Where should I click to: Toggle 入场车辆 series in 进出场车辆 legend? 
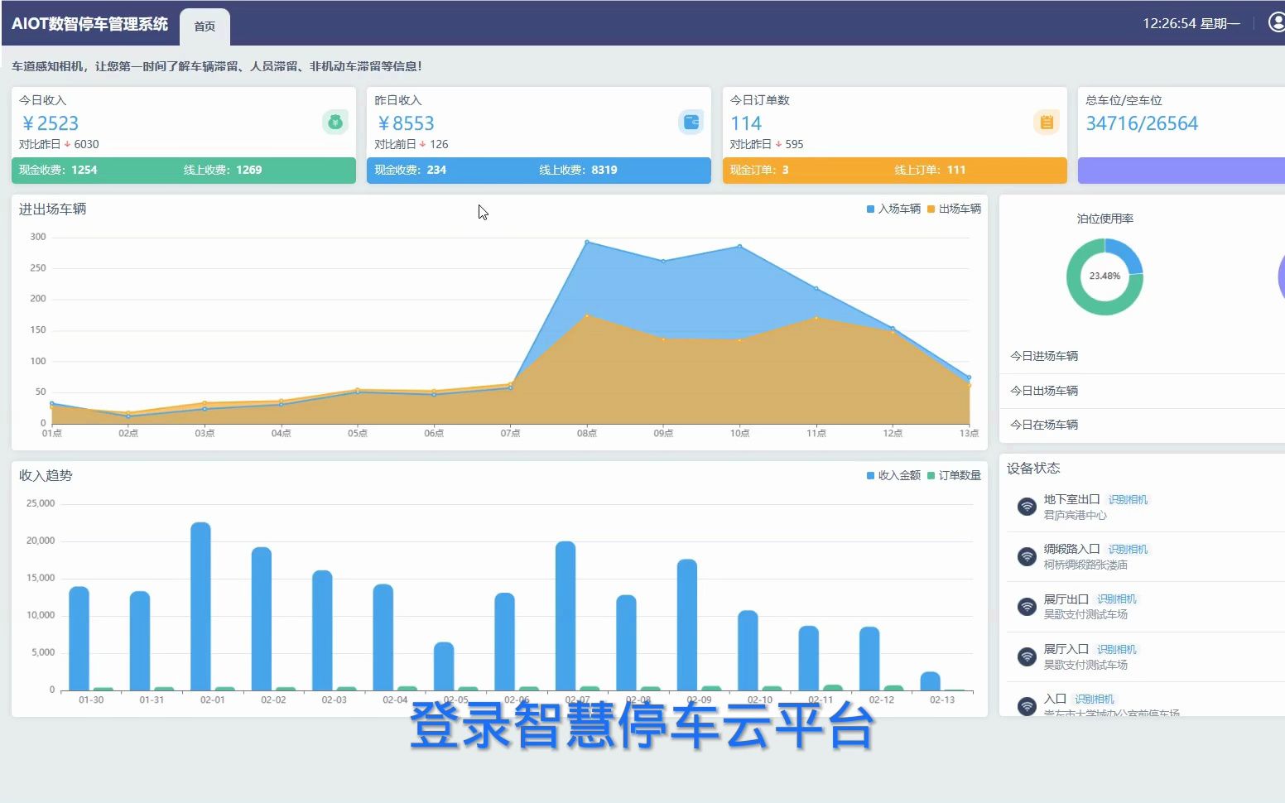click(893, 209)
